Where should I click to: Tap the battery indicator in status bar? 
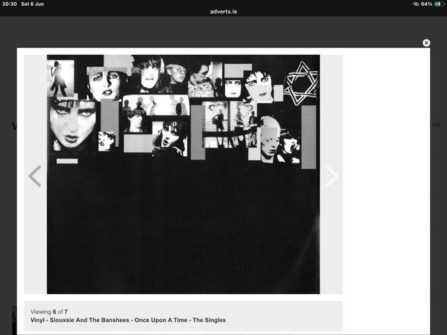pyautogui.click(x=439, y=4)
